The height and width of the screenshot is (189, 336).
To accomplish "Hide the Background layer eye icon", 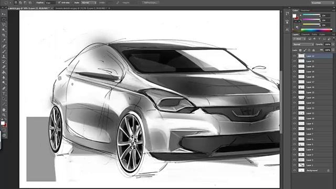I will point(295,170).
